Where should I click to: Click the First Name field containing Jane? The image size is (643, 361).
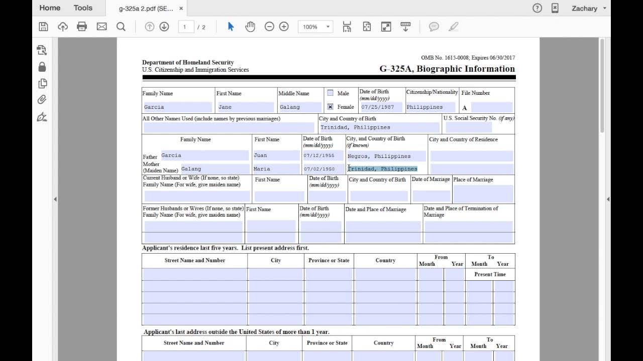(x=246, y=107)
